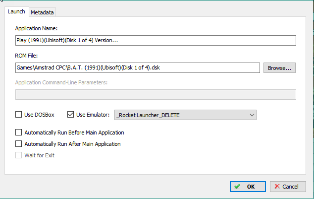This screenshot has height=199, width=314.
Task: Check Automatically Run Before Main Application
Action: (19, 133)
